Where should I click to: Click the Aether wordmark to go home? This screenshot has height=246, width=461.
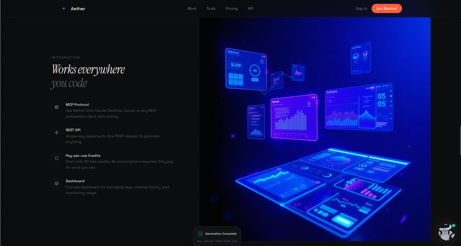pyautogui.click(x=78, y=8)
